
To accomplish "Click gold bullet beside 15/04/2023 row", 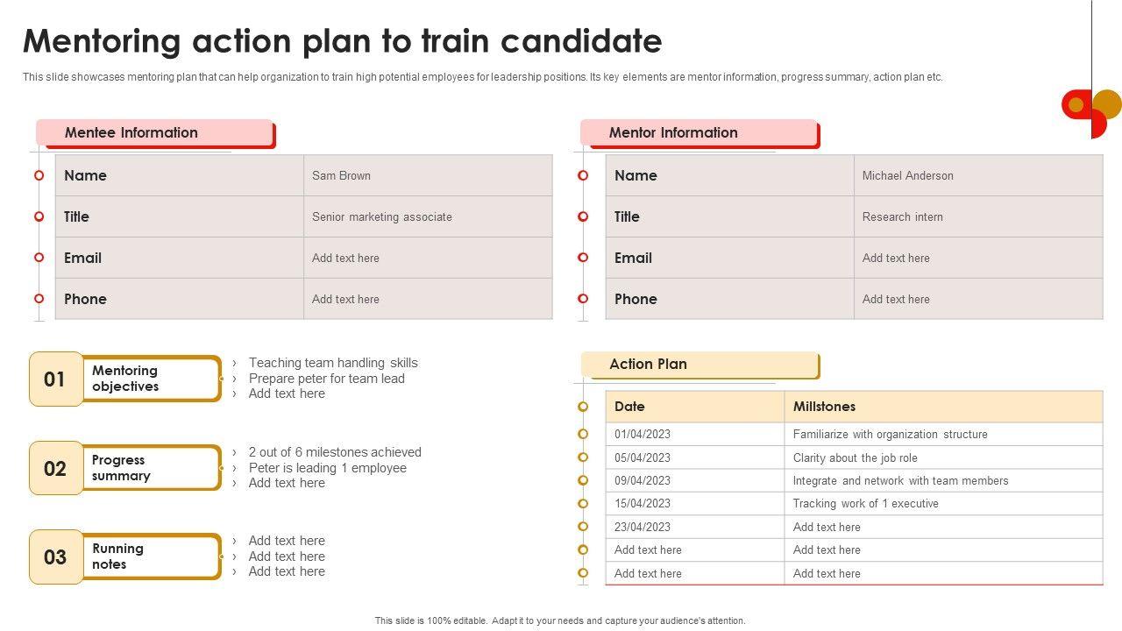I will tap(583, 504).
